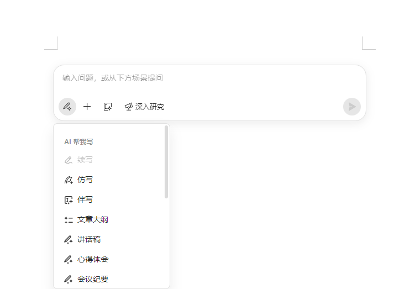Click the 伴写 text cursor icon
Viewport: 410px width, 289px height.
(x=69, y=200)
